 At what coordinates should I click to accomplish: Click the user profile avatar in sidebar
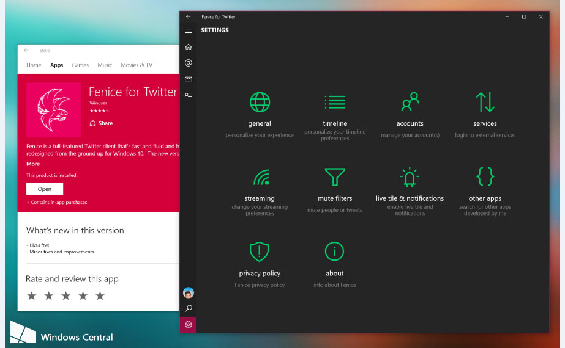pos(188,292)
